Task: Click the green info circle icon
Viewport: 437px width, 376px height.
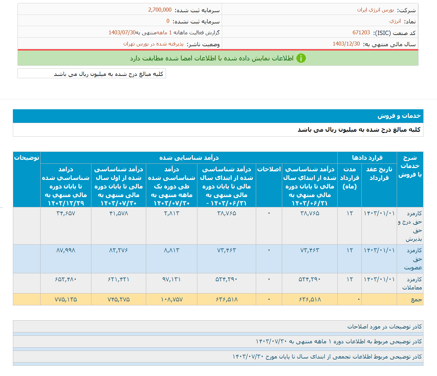Action: point(301,58)
